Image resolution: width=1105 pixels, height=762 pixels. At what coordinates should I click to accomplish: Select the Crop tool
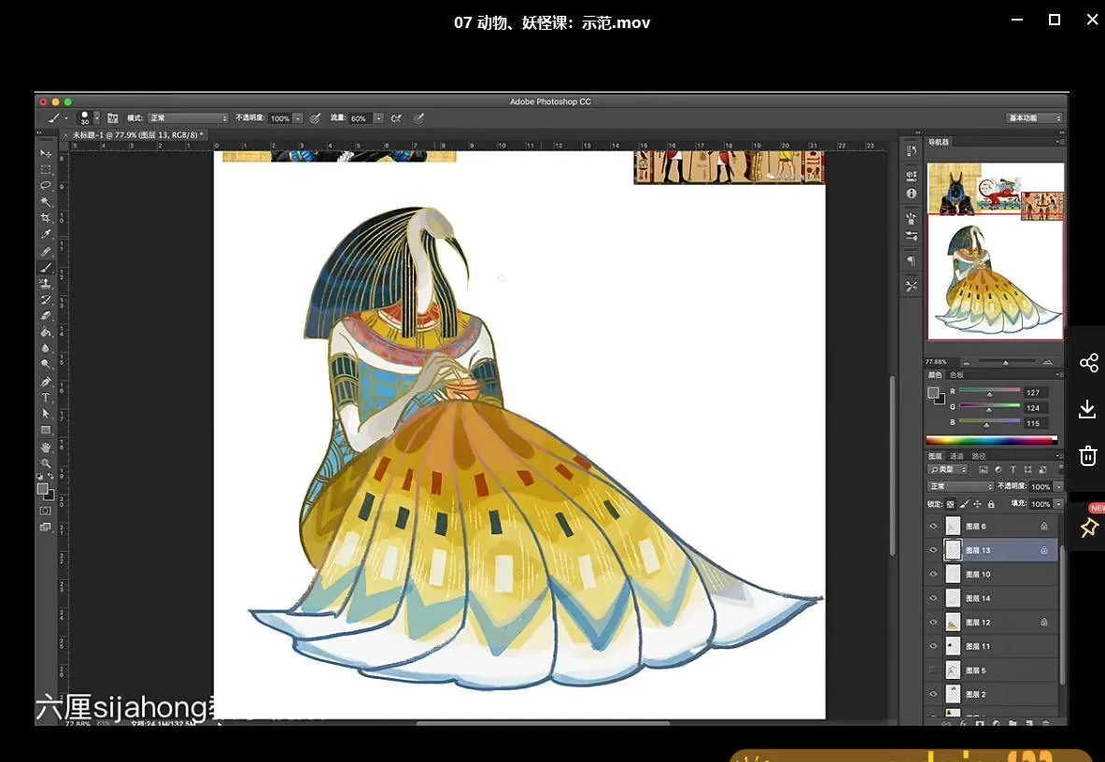click(45, 216)
